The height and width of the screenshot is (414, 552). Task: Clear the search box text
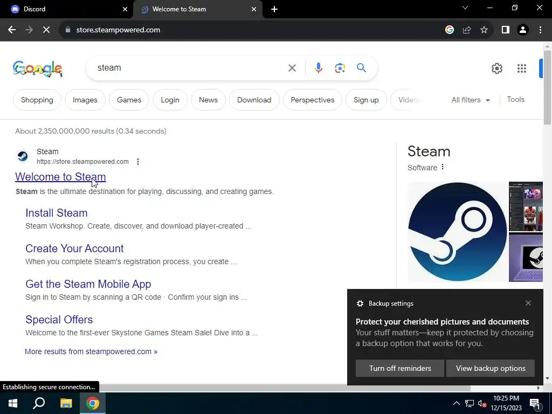point(292,67)
